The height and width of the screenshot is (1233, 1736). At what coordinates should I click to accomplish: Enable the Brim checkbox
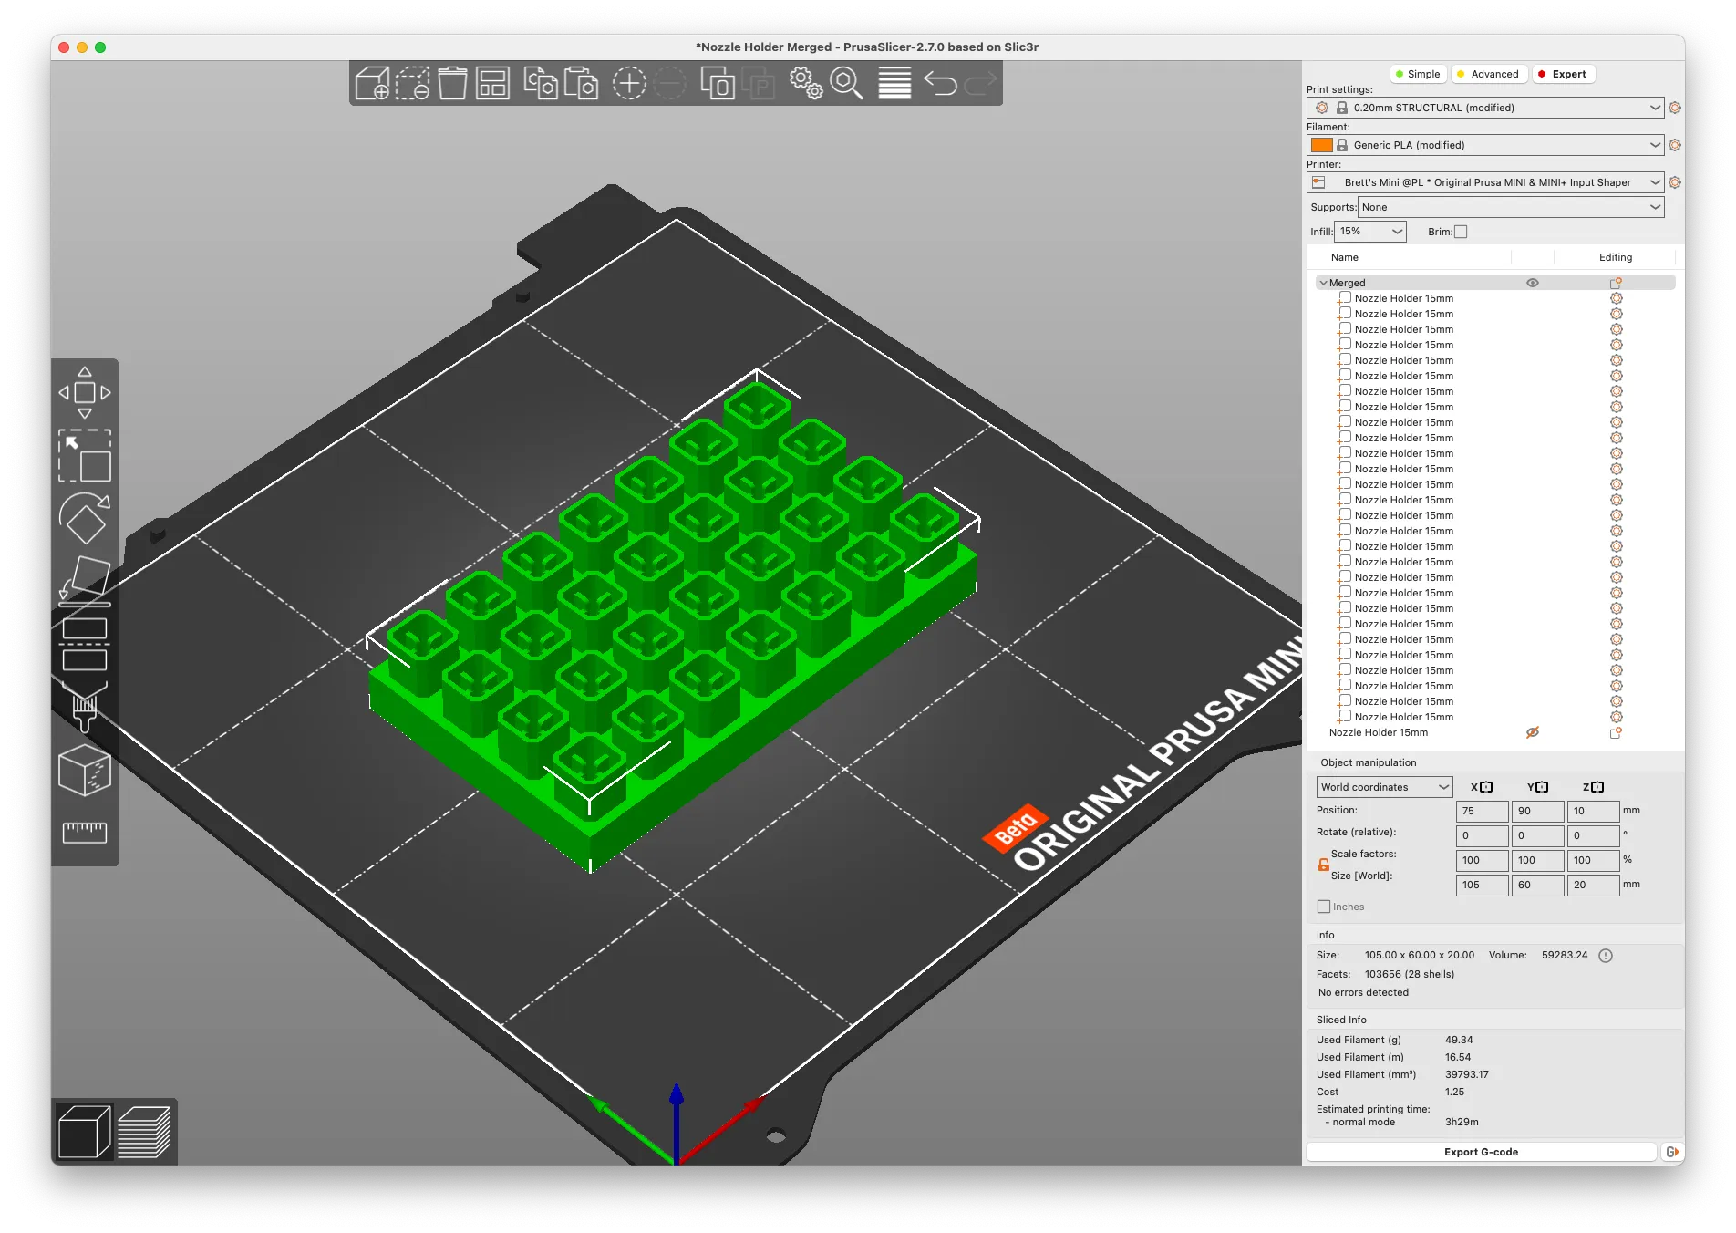point(1461,232)
